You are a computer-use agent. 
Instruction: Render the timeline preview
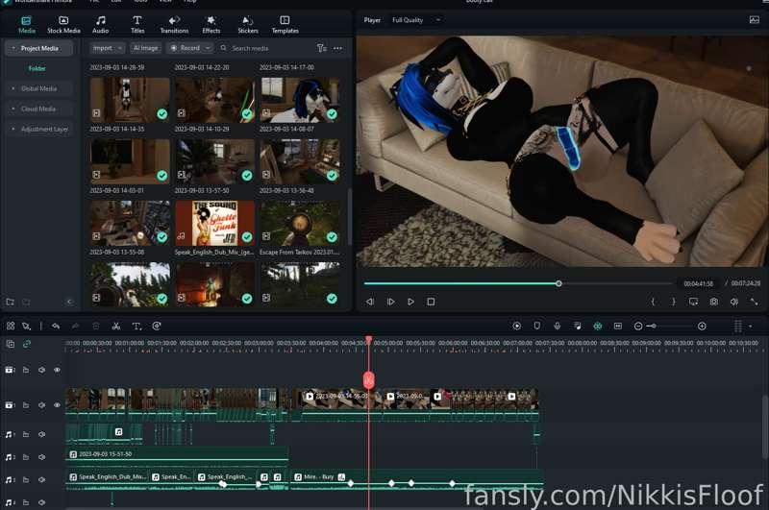[516, 326]
